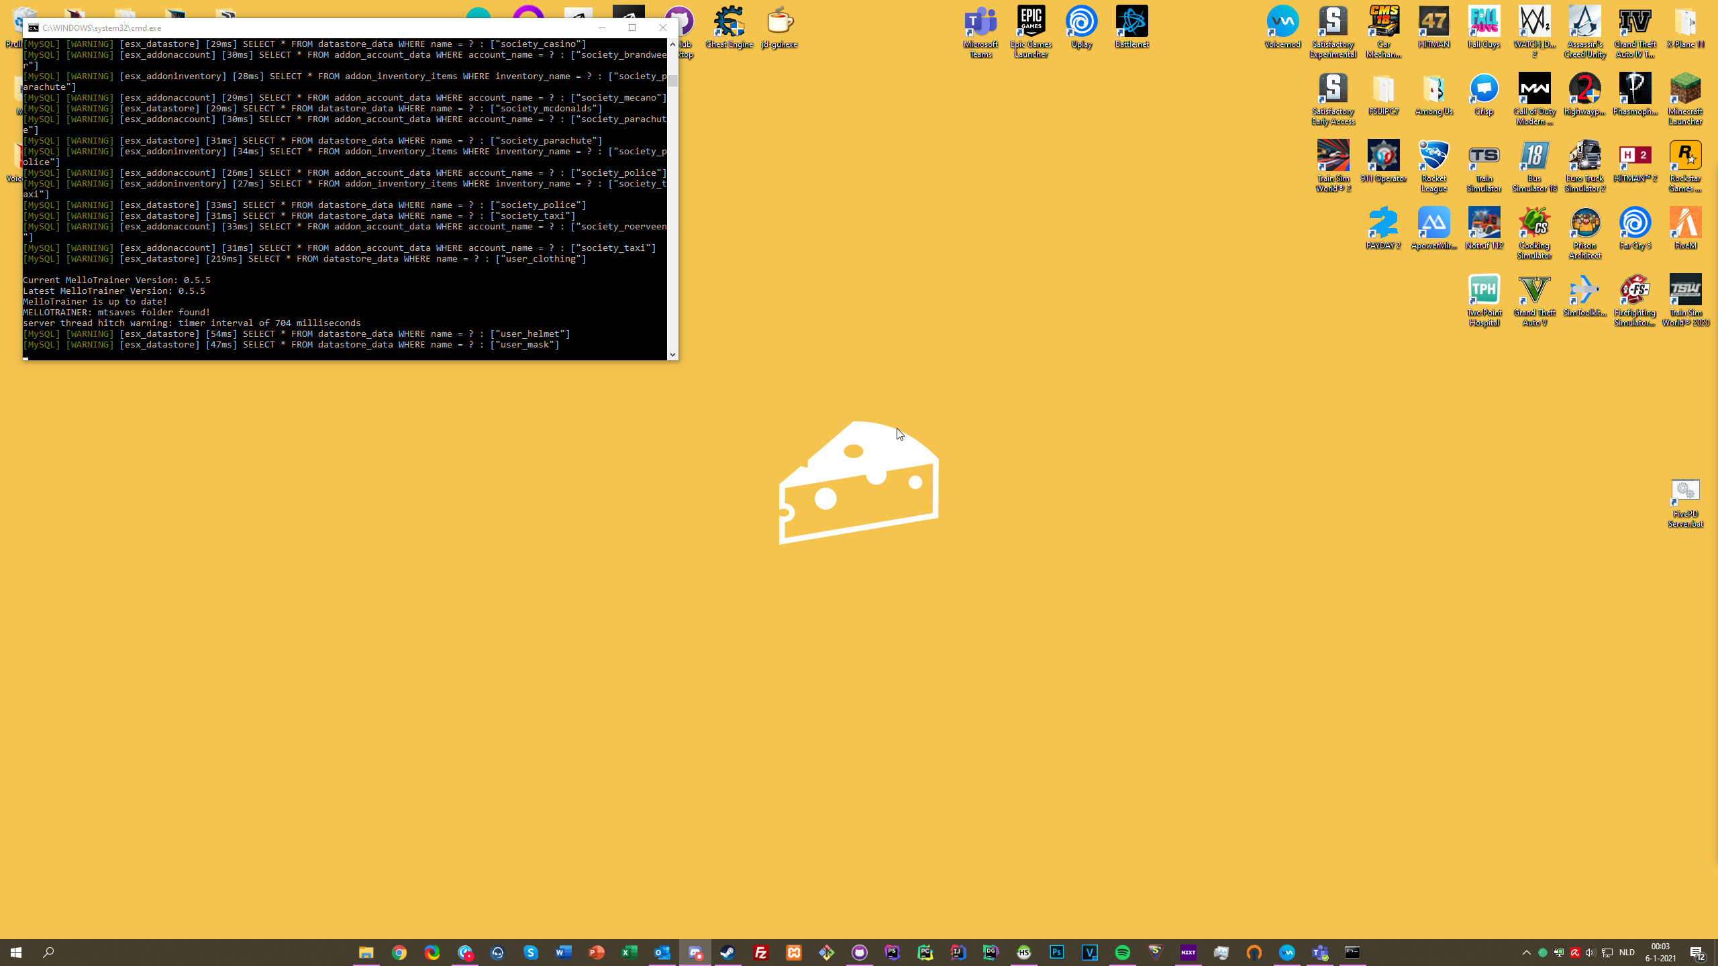This screenshot has width=1718, height=966.
Task: Open the notification action center
Action: pyautogui.click(x=1698, y=953)
